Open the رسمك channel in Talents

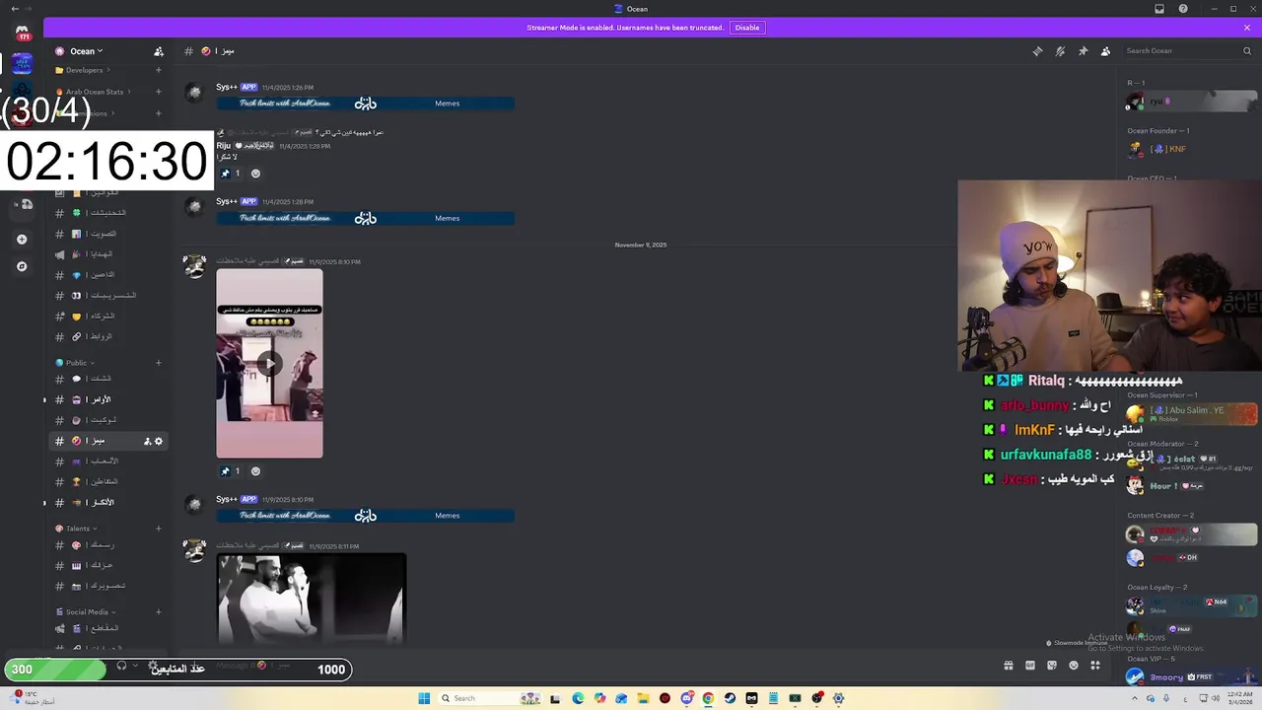(108, 545)
